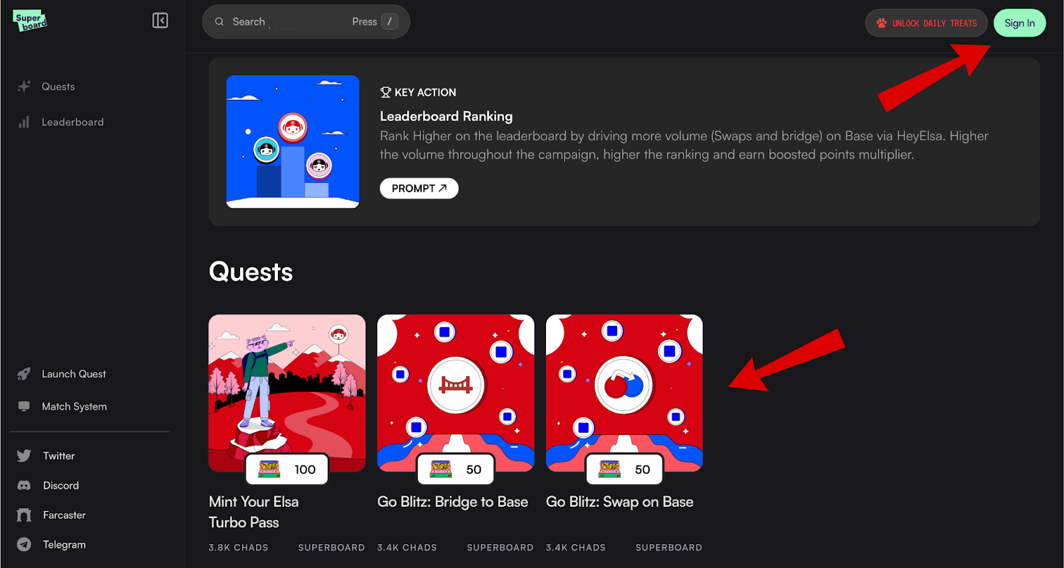Viewport: 1064px width, 568px height.
Task: Click the Leaderboard bar chart icon
Action: coord(24,122)
